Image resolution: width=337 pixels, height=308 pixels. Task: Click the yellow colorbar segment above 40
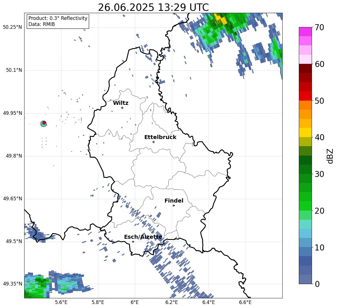click(x=305, y=132)
